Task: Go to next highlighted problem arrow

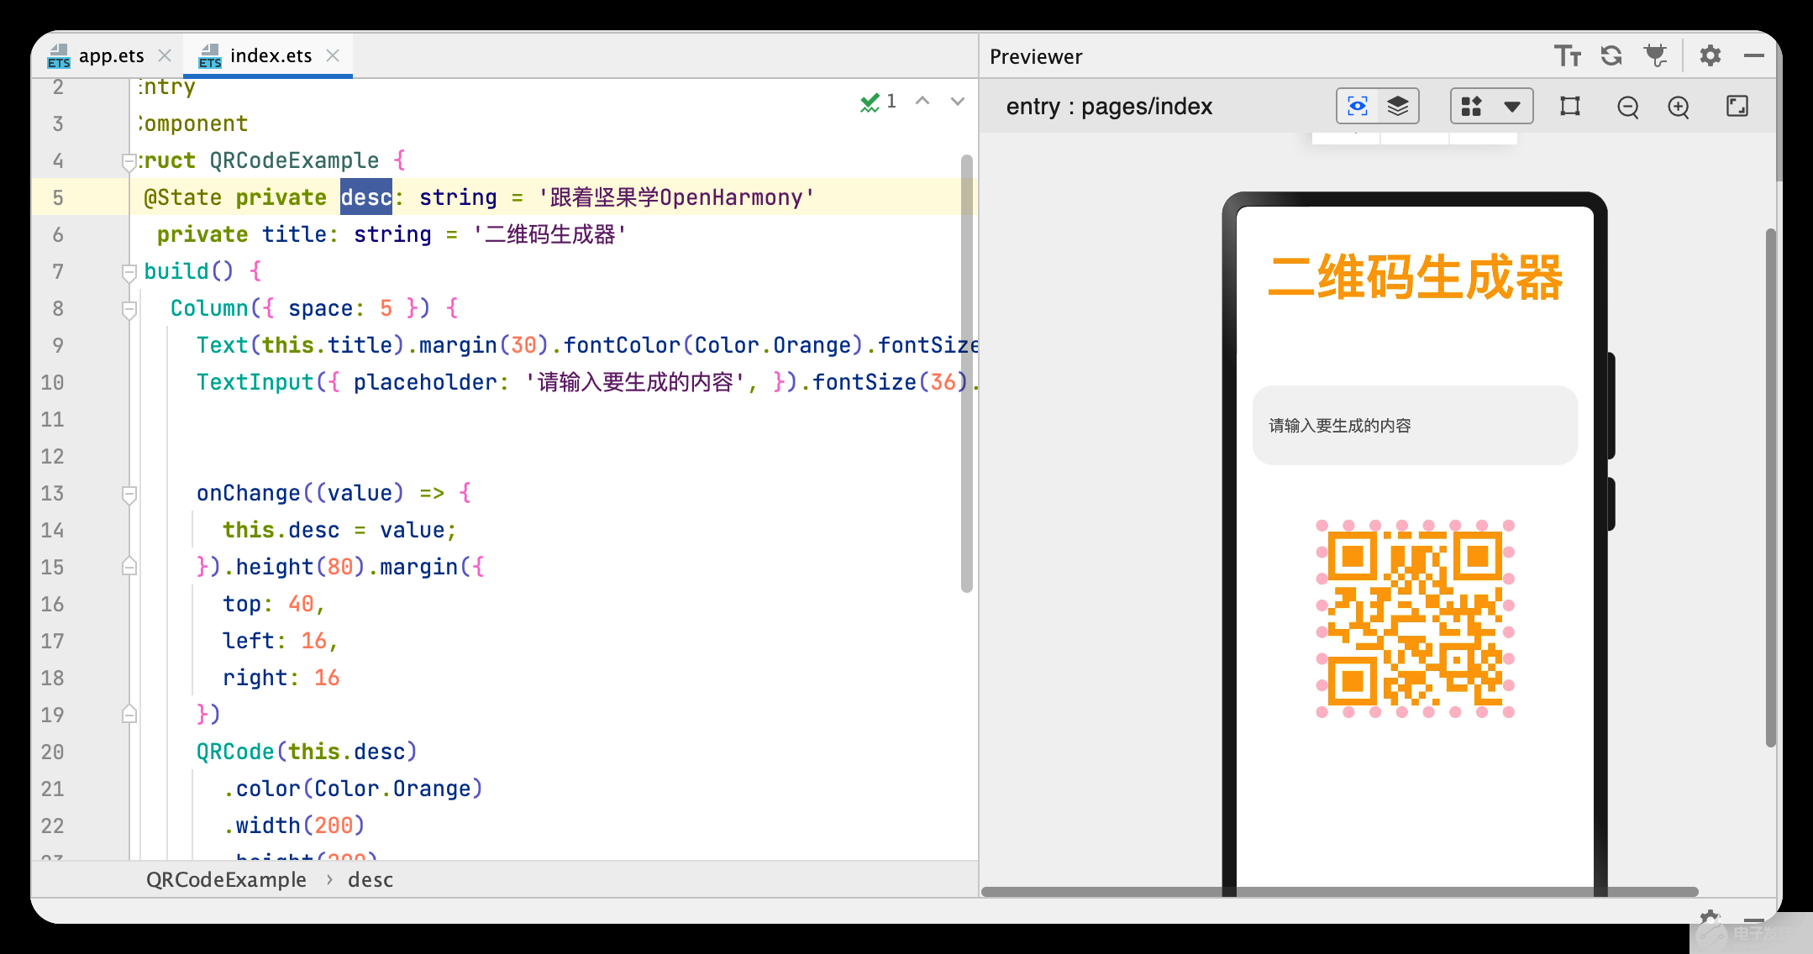Action: click(x=957, y=102)
